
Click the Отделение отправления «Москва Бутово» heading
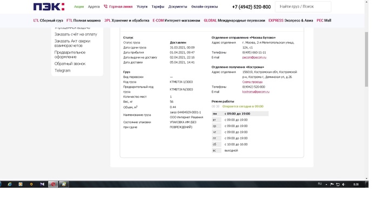(x=244, y=38)
